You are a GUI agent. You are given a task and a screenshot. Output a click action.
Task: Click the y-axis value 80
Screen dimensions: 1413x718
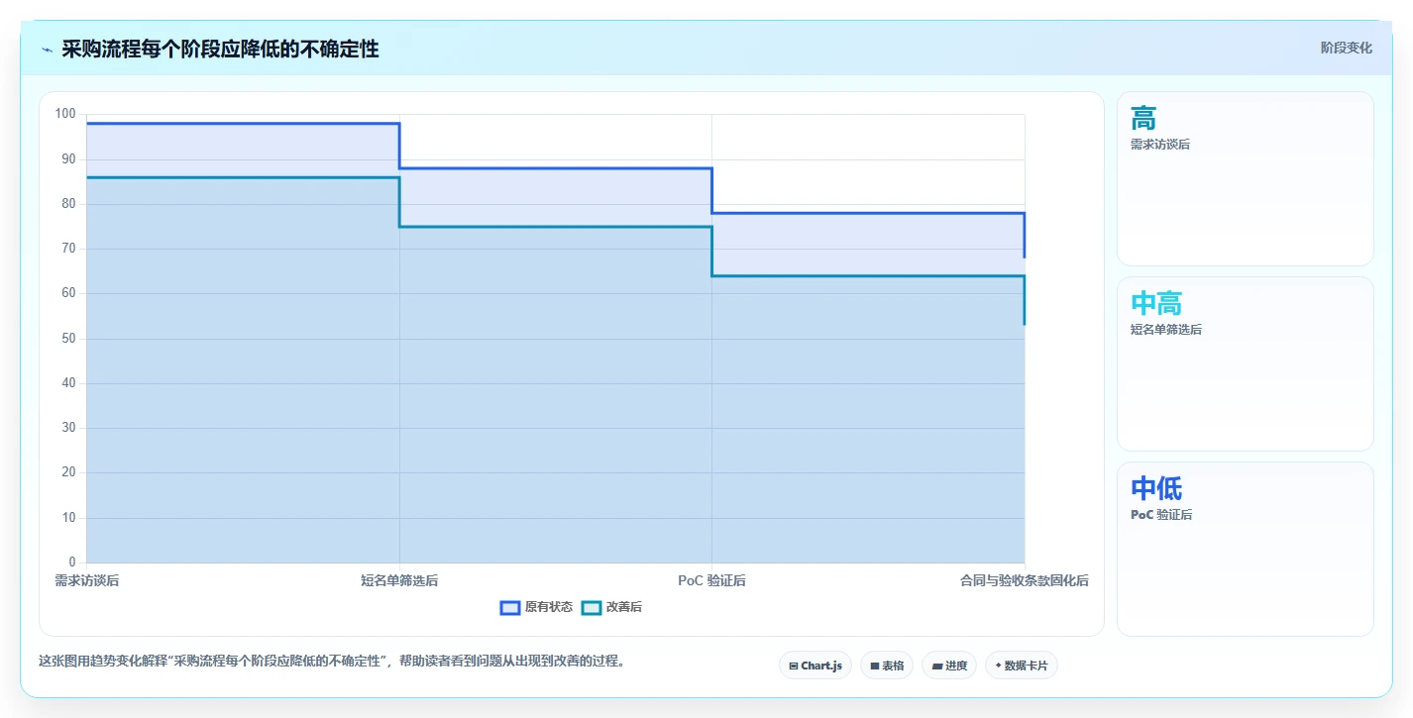coord(68,204)
